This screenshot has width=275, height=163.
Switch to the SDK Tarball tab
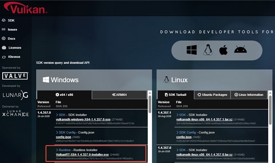(x=176, y=95)
